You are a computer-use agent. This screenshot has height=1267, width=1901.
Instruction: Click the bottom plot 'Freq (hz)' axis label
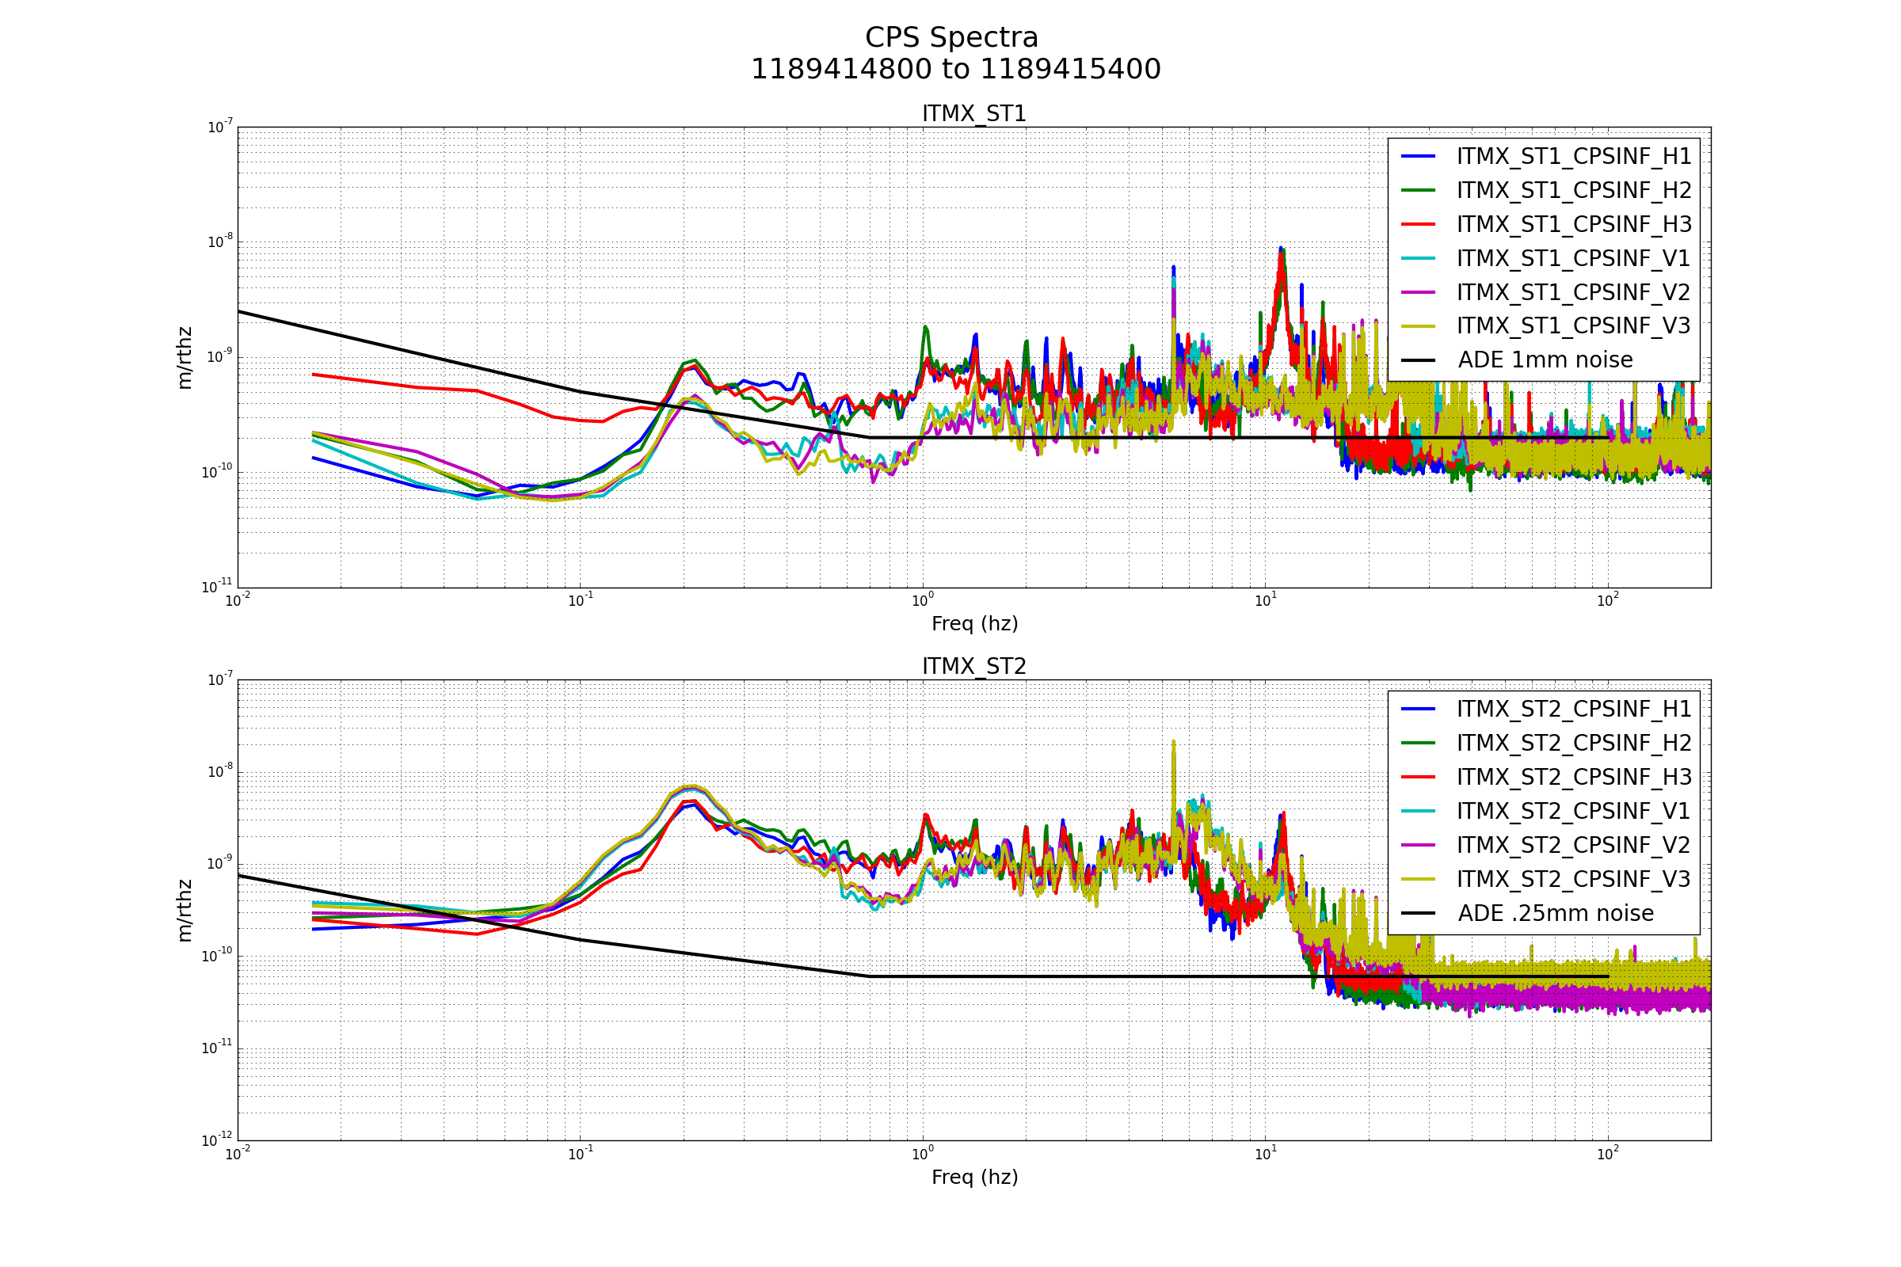(x=975, y=1178)
